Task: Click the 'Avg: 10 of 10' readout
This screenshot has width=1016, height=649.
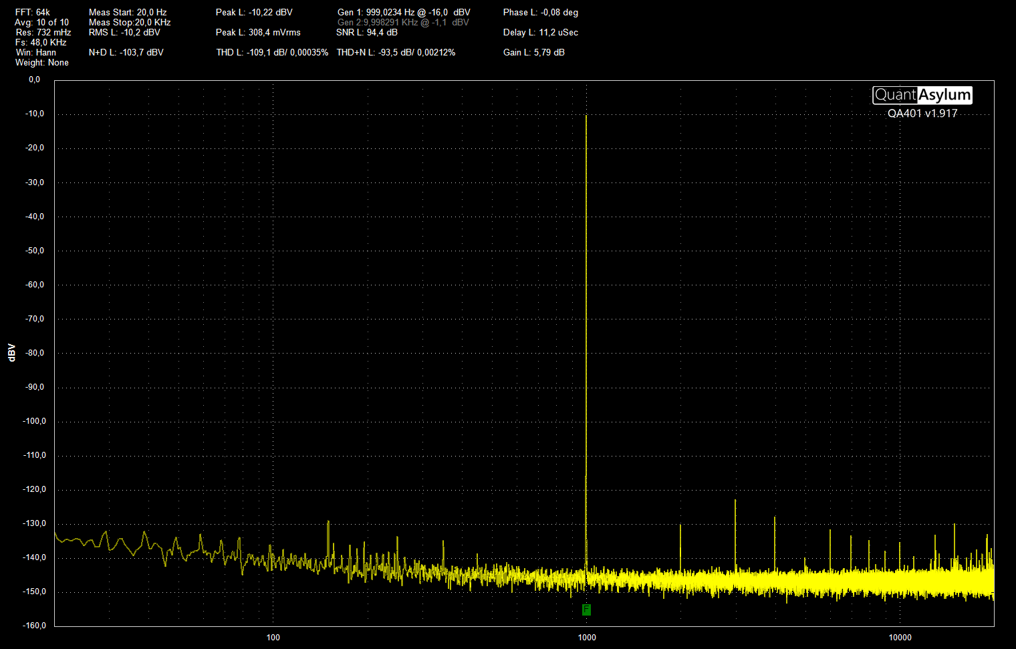Action: click(41, 22)
